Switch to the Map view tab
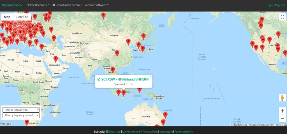This screenshot has height=134, width=287. [7, 17]
